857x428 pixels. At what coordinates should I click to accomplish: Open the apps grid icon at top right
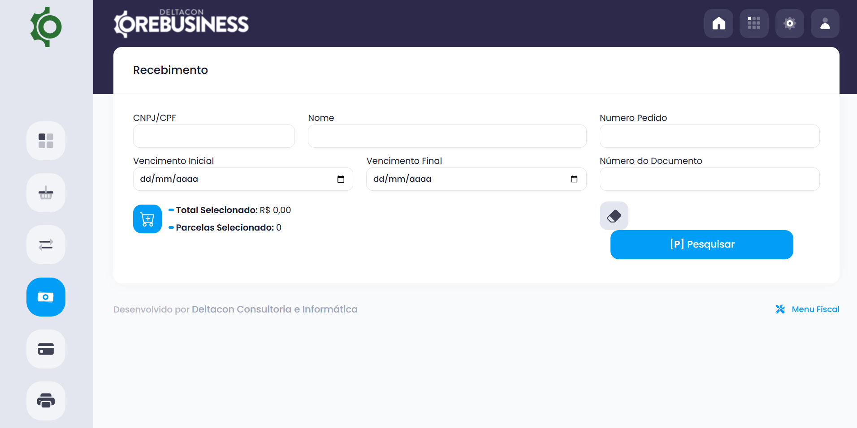[754, 23]
